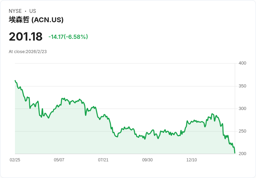Select the 201.18 current price
The width and height of the screenshot is (256, 178).
tap(25, 37)
